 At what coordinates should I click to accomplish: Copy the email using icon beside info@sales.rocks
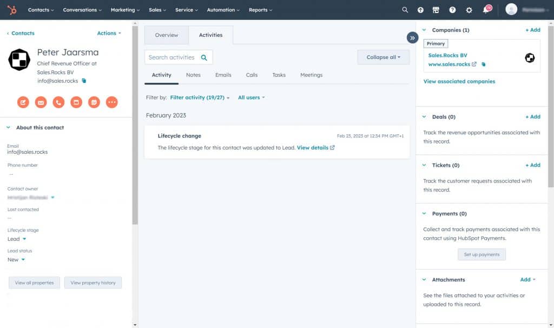click(x=84, y=81)
